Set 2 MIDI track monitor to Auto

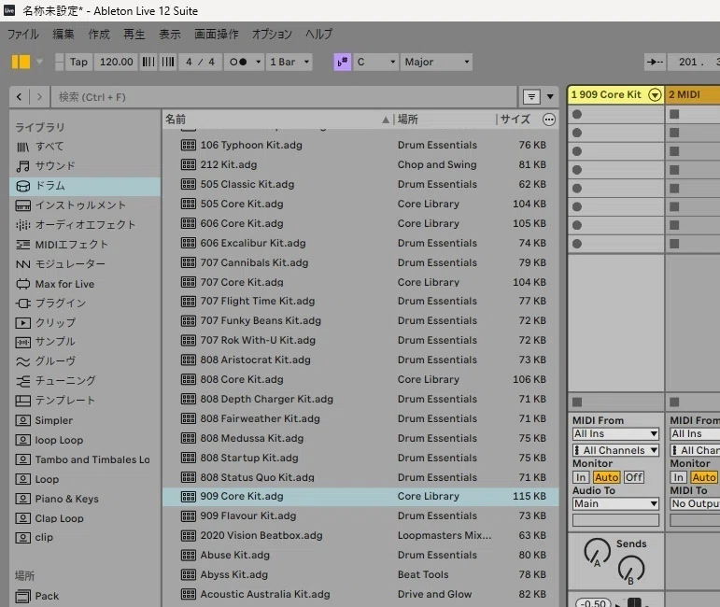[x=704, y=477]
